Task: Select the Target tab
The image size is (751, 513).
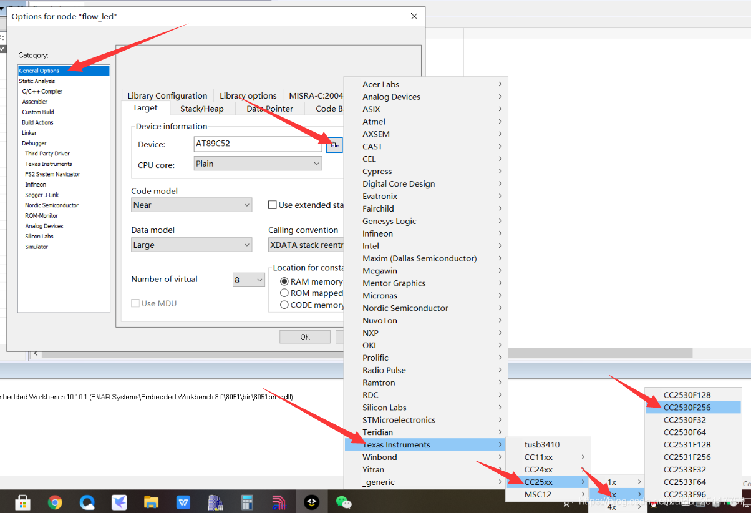Action: click(145, 108)
